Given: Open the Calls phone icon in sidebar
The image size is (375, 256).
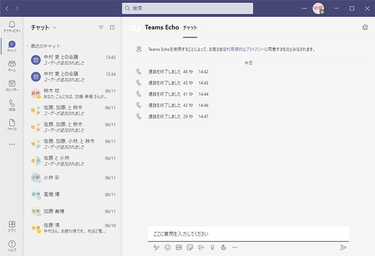Looking at the screenshot, I should 12,103.
